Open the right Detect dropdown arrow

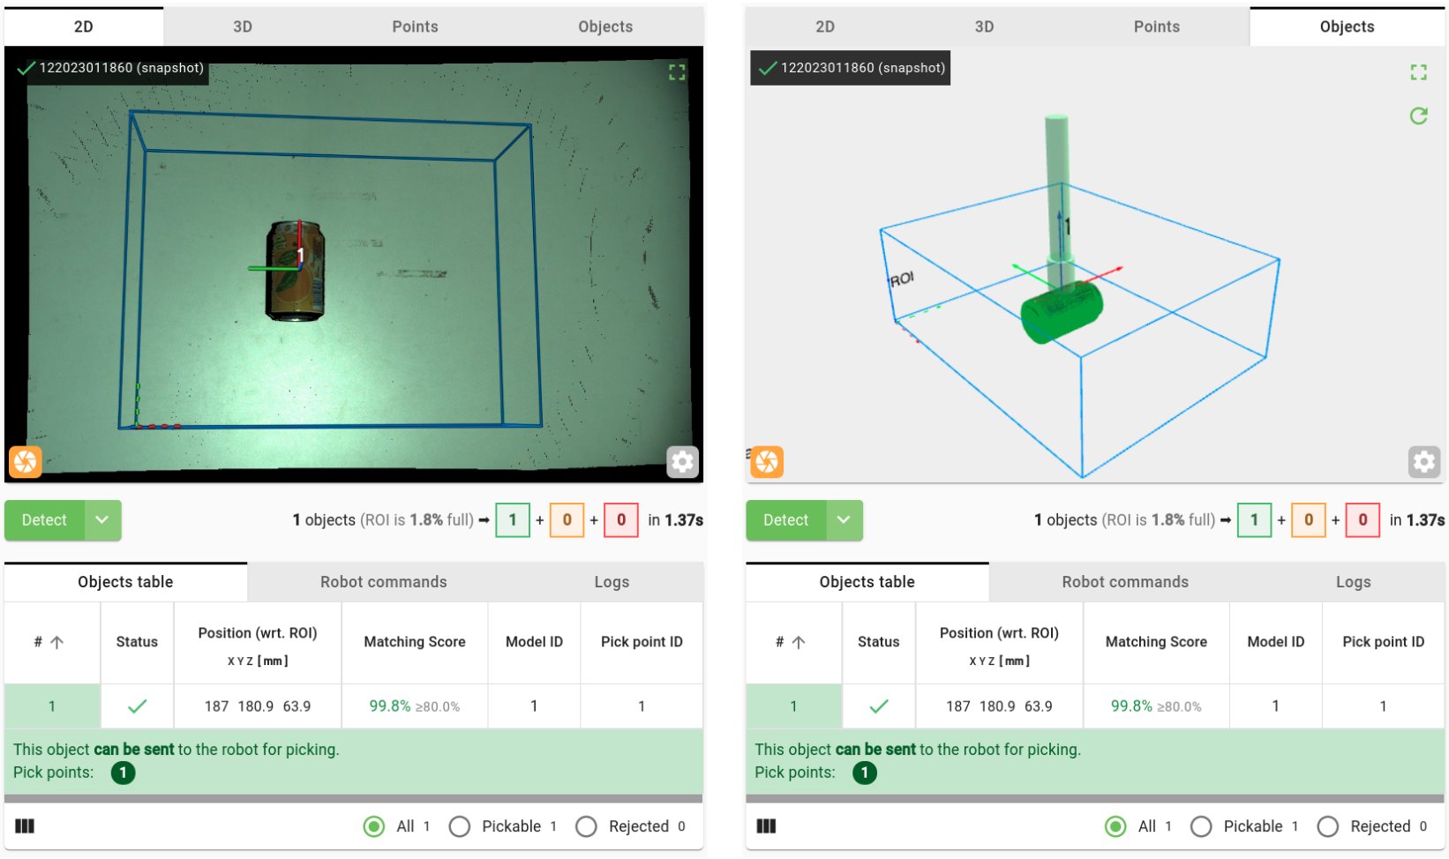click(x=844, y=520)
